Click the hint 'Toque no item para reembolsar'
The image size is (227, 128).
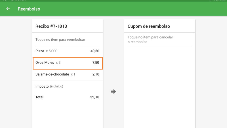point(60,39)
